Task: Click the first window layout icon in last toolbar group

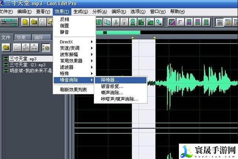Action: [219, 22]
